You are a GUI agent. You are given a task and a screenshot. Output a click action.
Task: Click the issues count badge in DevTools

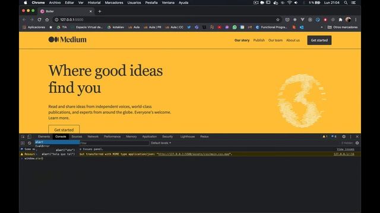[334, 137]
